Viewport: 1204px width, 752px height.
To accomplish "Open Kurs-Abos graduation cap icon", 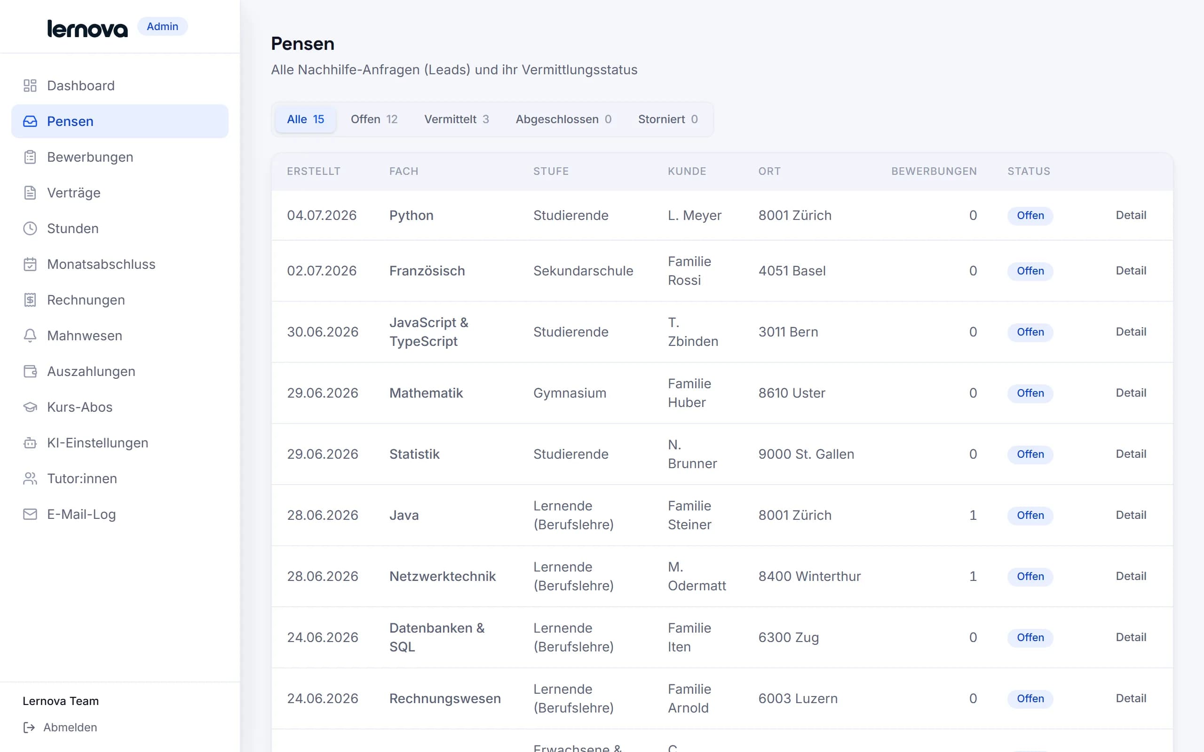I will [30, 407].
